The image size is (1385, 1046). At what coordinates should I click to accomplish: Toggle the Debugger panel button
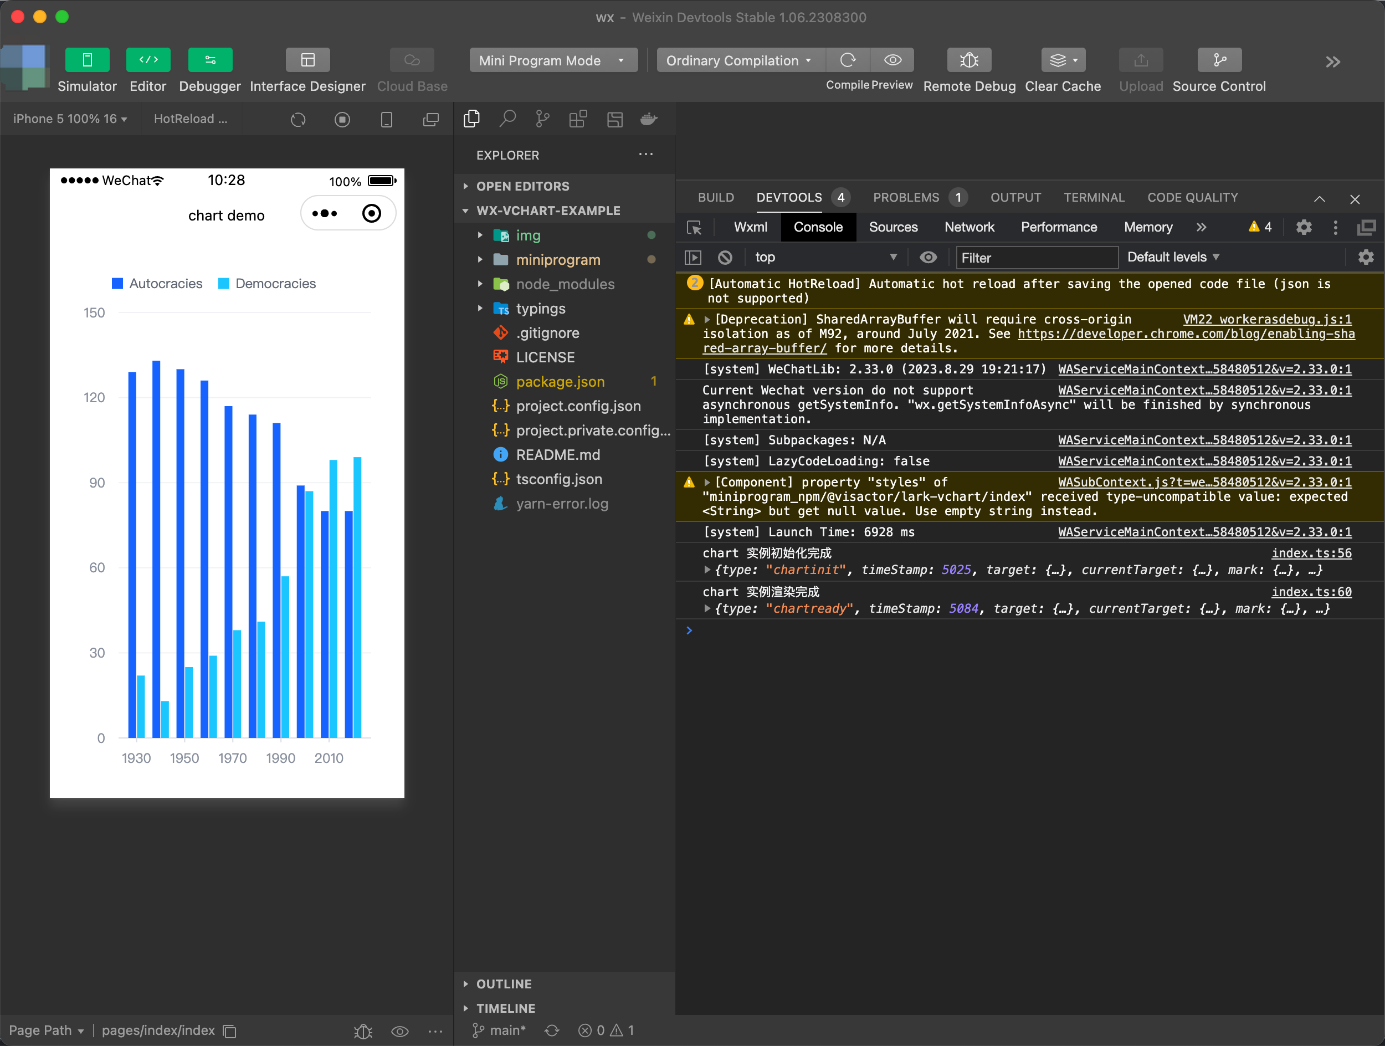point(210,60)
